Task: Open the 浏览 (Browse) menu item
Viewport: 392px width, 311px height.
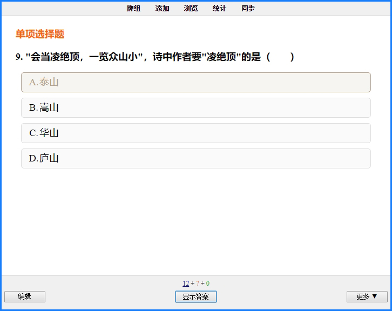Action: 191,8
